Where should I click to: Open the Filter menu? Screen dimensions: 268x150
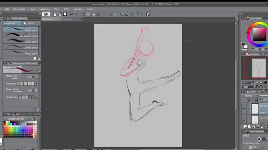(67, 9)
